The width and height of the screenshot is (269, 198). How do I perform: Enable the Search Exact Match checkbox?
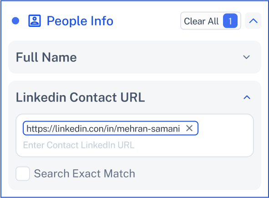(x=23, y=173)
